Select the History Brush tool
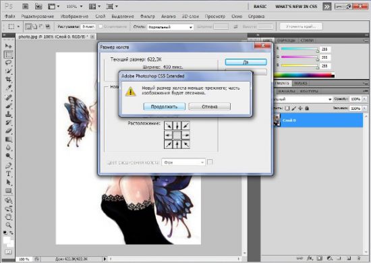 (9, 122)
